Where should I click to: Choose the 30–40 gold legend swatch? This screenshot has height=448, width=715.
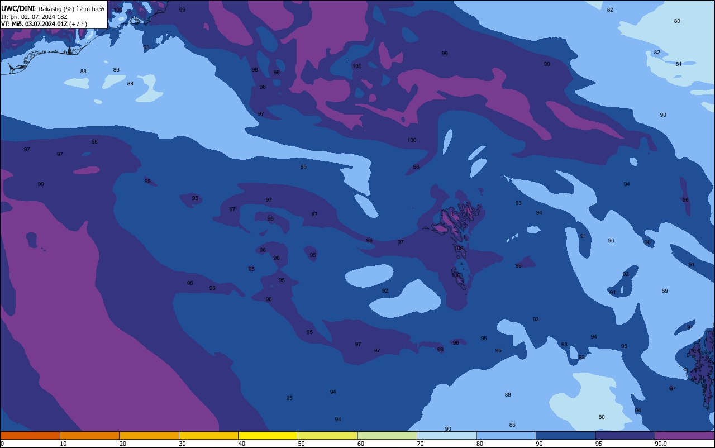pos(208,435)
